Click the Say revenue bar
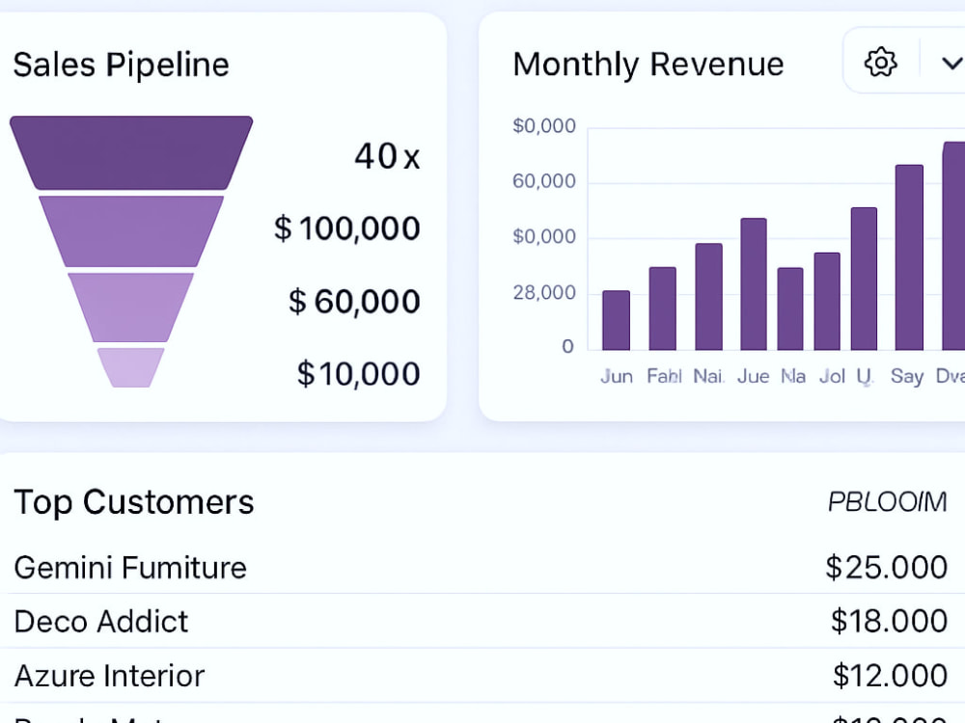The image size is (965, 723). tap(910, 257)
